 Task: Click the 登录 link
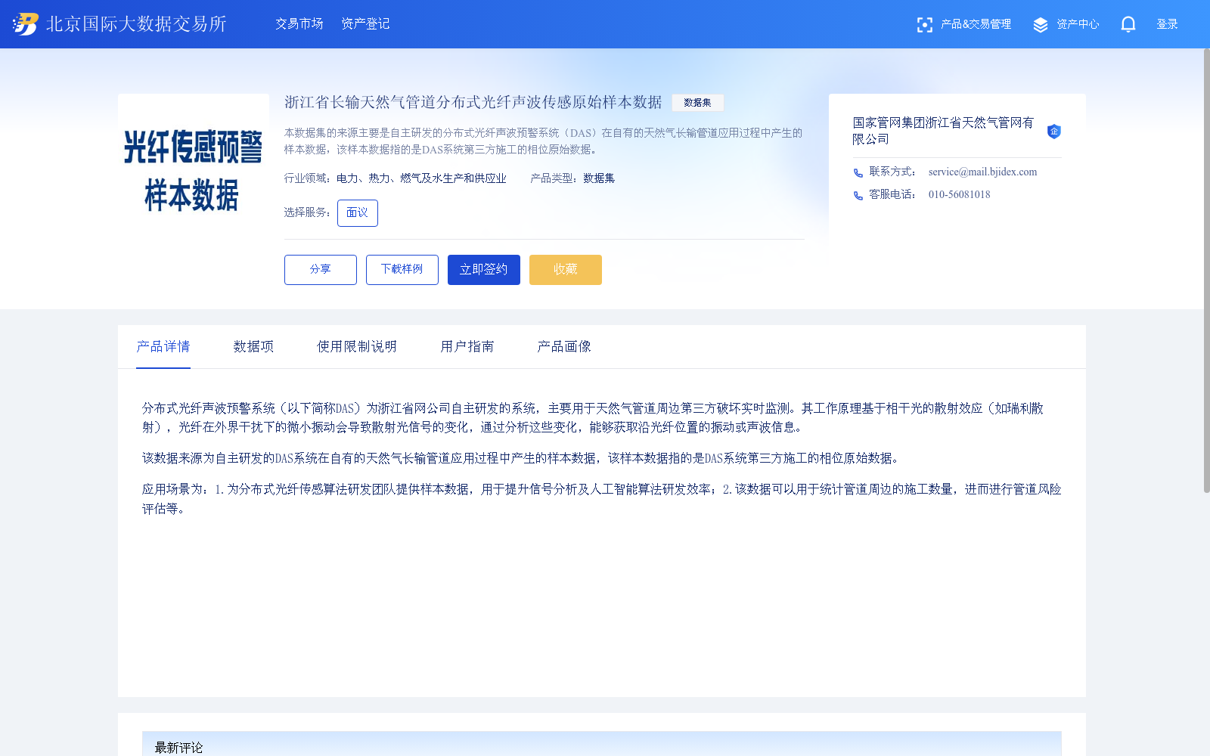point(1167,24)
